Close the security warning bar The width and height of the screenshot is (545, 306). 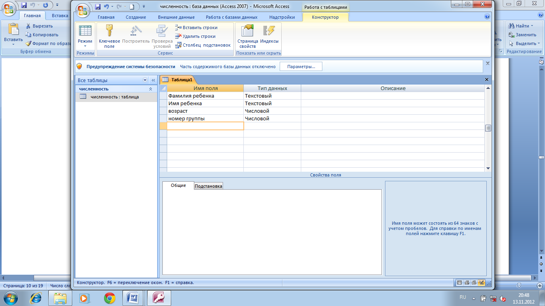487,63
